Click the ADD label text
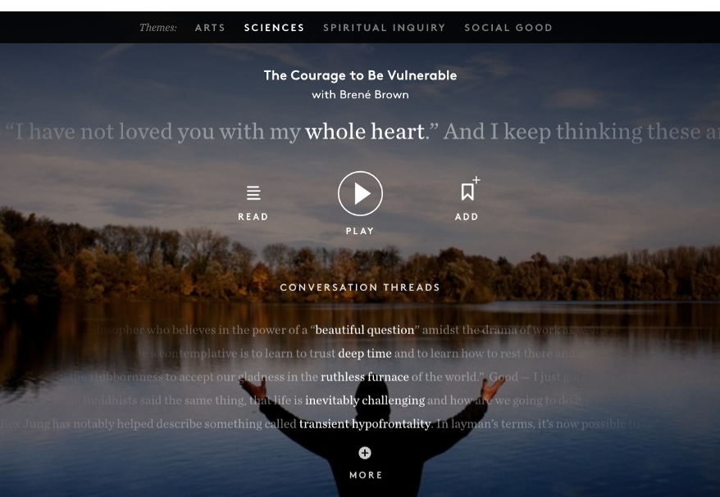Image resolution: width=720 pixels, height=497 pixels. 467,217
